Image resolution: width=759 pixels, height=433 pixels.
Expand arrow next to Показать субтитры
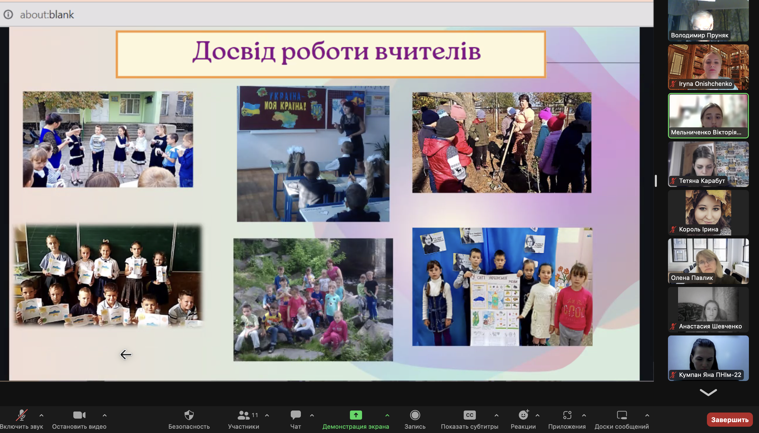click(497, 415)
